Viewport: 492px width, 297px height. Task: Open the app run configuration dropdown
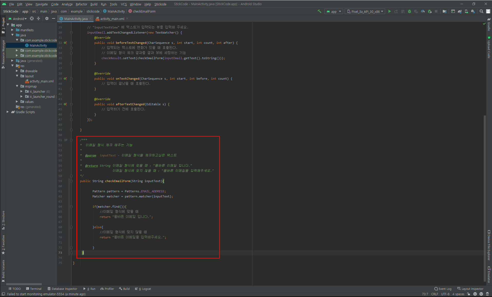[x=334, y=12]
